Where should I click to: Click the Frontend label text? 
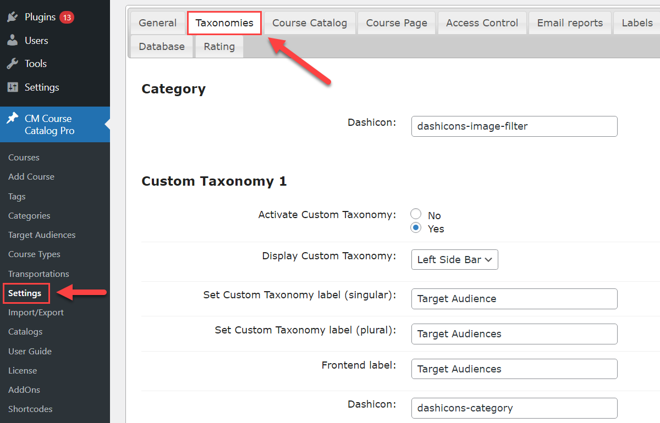(x=359, y=365)
